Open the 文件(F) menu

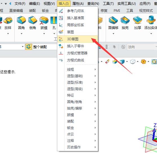point(20,4)
